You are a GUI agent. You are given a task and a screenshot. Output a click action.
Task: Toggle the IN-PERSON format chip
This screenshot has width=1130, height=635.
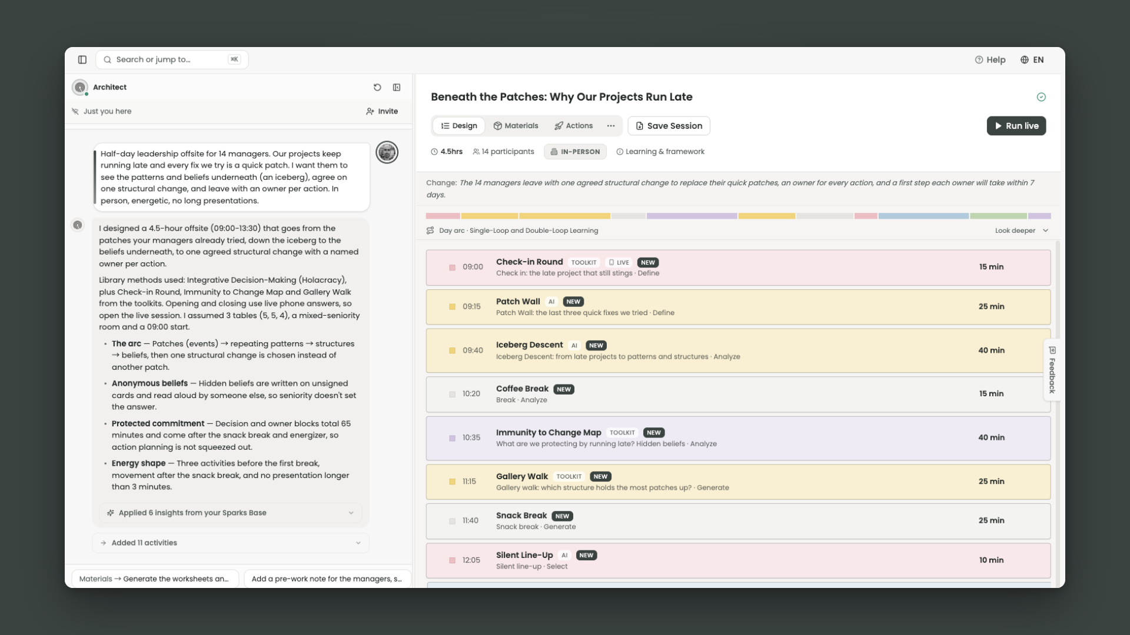(575, 152)
